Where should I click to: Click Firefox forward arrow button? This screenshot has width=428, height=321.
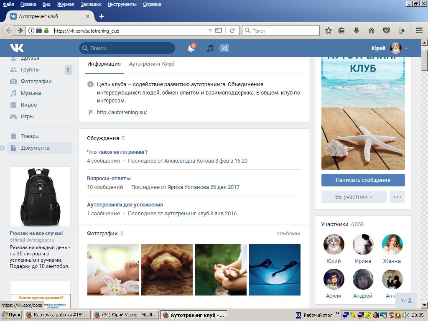click(20, 31)
